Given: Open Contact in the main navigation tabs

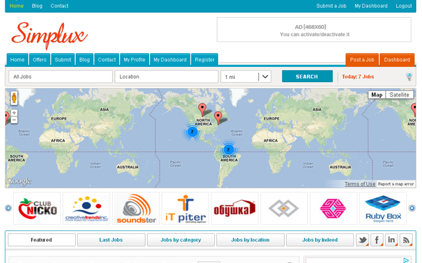Looking at the screenshot, I should [107, 60].
